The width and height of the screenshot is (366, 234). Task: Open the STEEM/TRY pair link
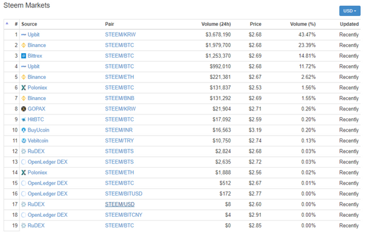pos(120,141)
